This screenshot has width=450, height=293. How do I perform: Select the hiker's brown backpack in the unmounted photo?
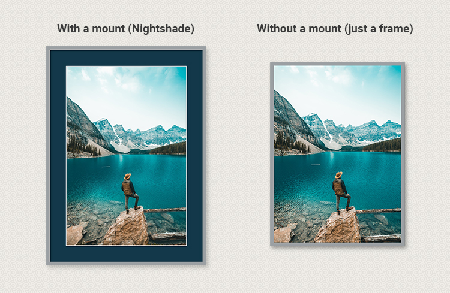[x=338, y=187]
